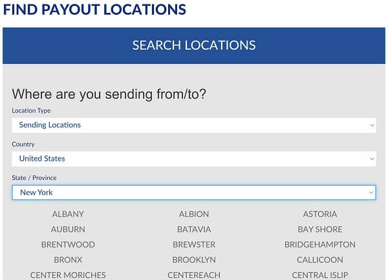Choose BROOKLYN from the city list

point(194,260)
